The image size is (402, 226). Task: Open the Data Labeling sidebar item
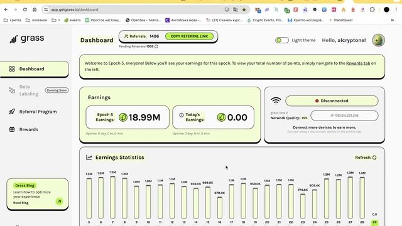[x=28, y=90]
